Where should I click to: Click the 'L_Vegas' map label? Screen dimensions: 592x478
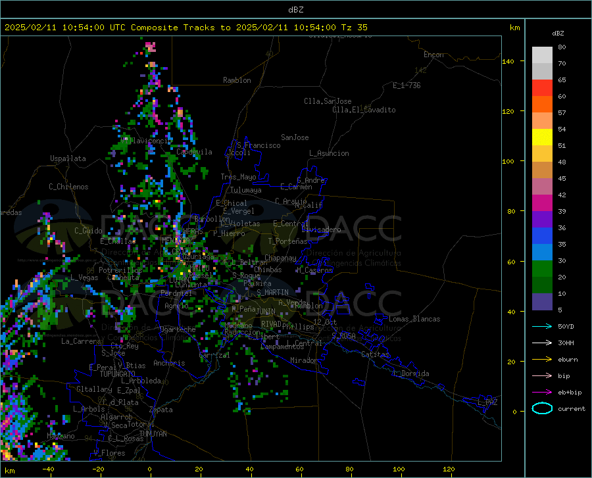pos(84,277)
